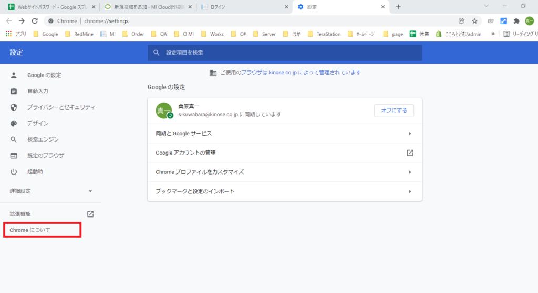Viewport: 538px width, 293px height.
Task: Click the search magnifier in settings bar
Action: (x=156, y=52)
